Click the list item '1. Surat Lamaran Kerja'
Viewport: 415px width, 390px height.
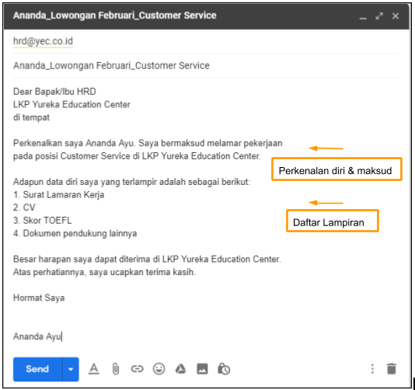point(58,195)
